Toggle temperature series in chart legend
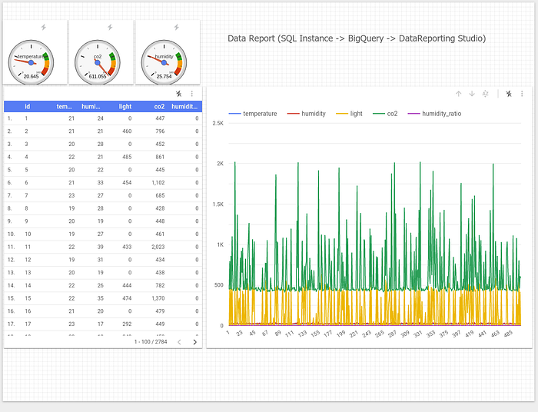Viewport: 538px width, 412px height. [253, 114]
